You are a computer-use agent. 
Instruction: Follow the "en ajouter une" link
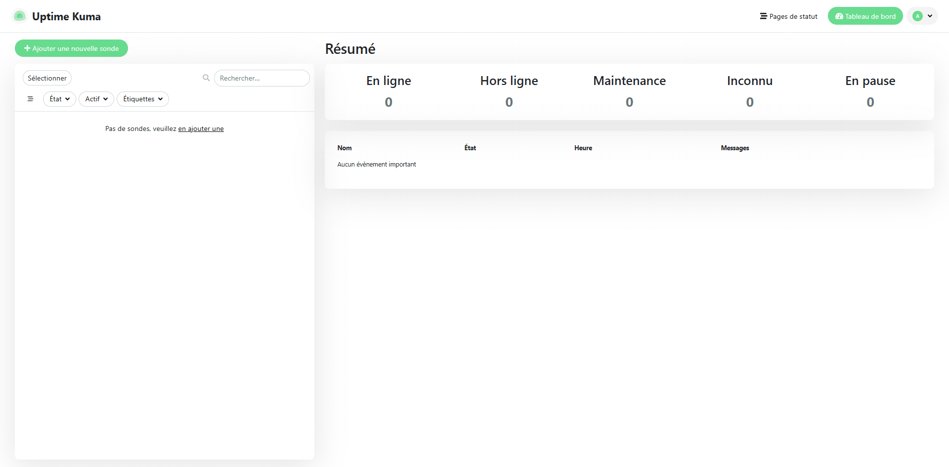coord(201,129)
